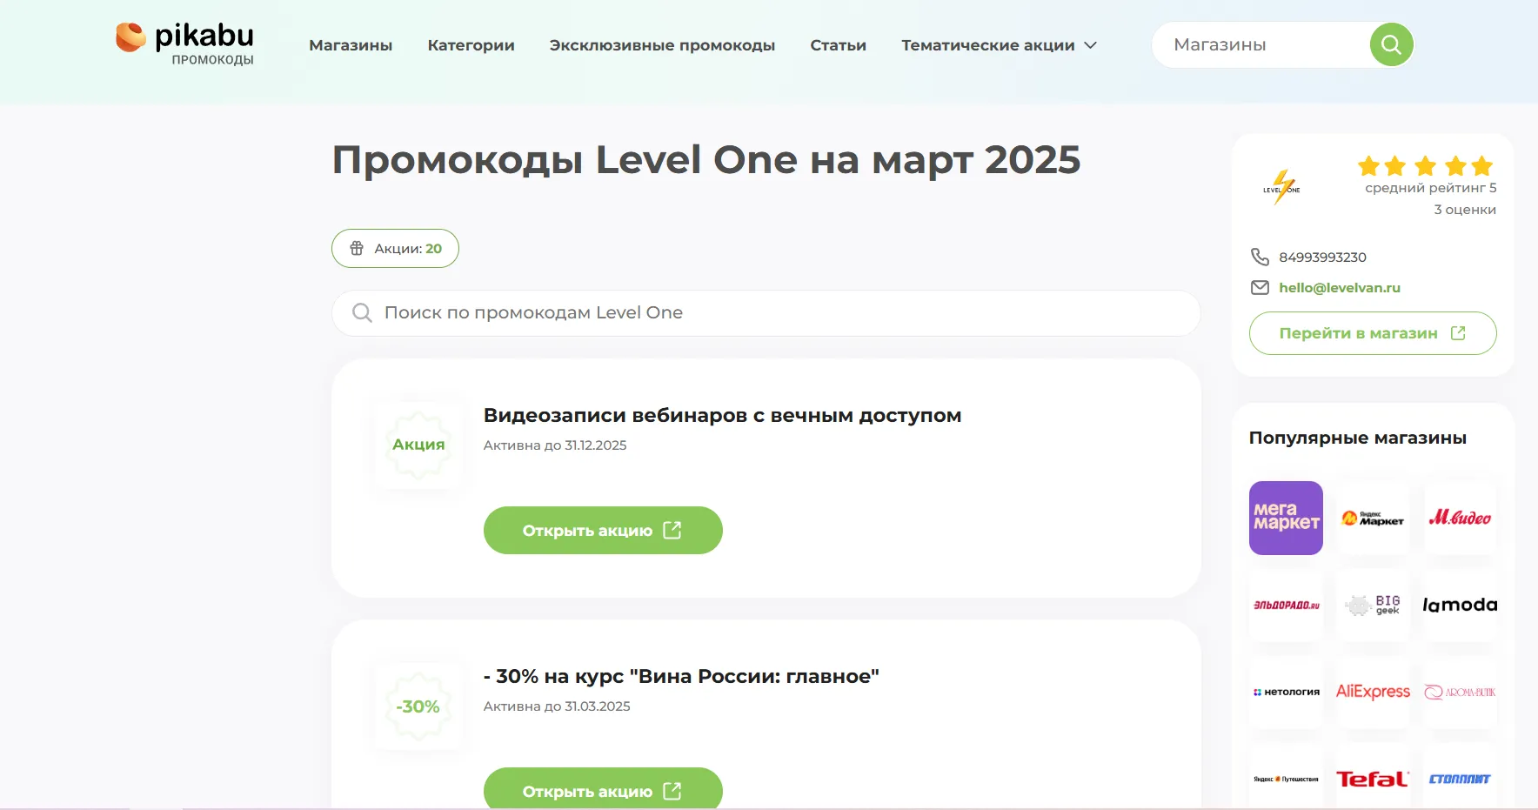Screen dimensions: 1538x810
Task: Click the Level One store logo
Action: [x=1281, y=187]
